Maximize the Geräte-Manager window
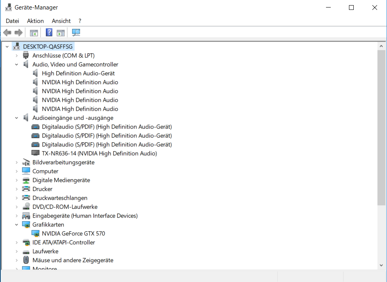387x282 pixels. click(x=351, y=8)
